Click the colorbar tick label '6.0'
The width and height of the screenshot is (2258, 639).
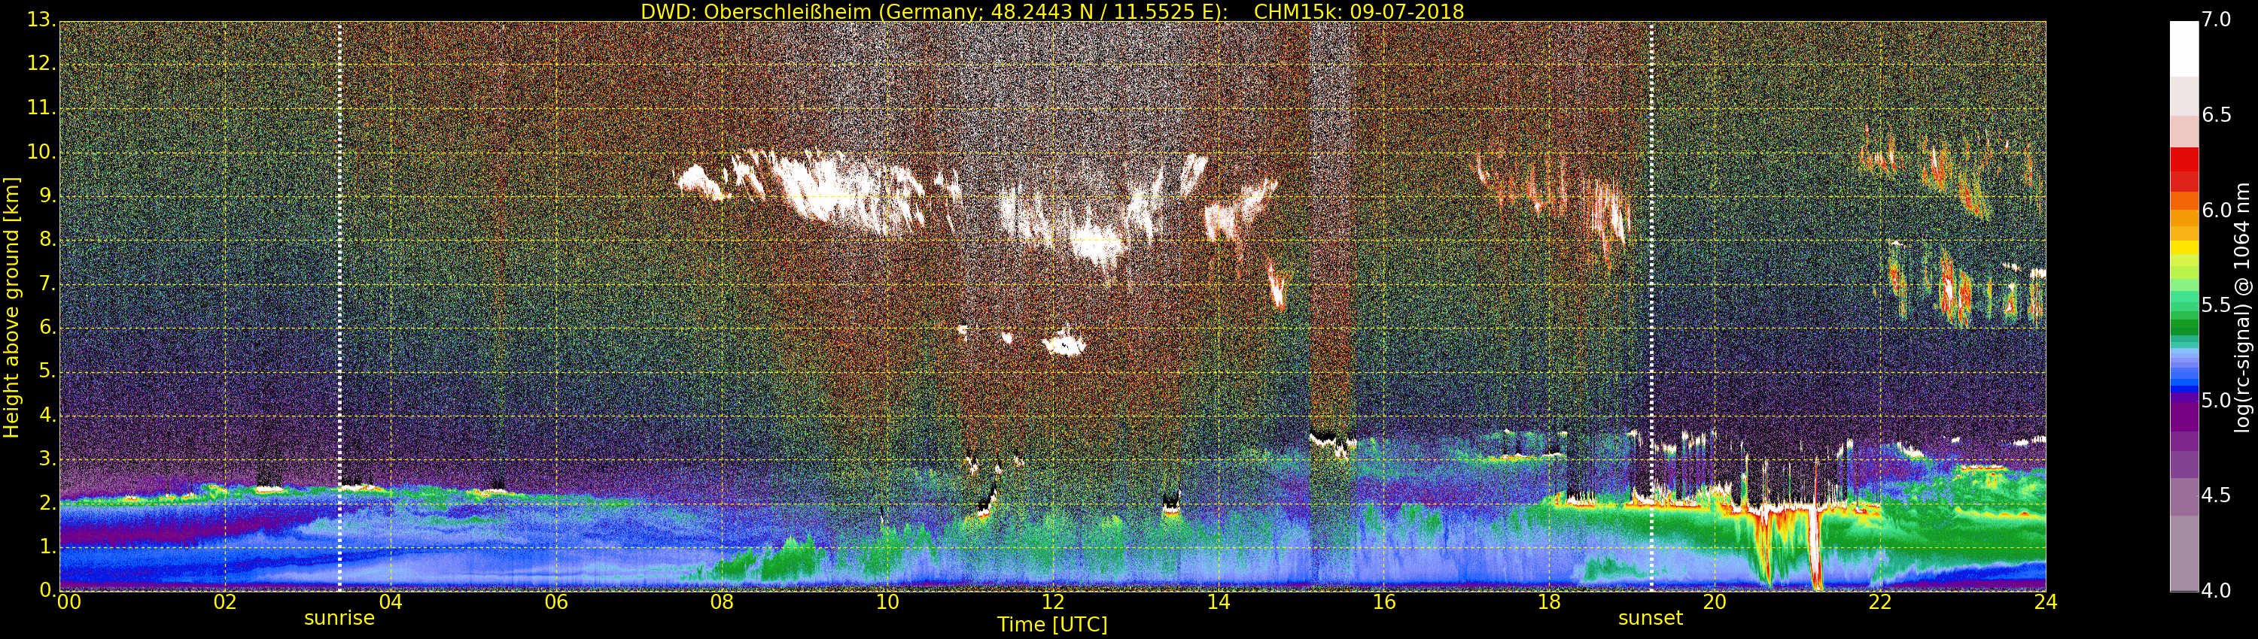pyautogui.click(x=2216, y=210)
